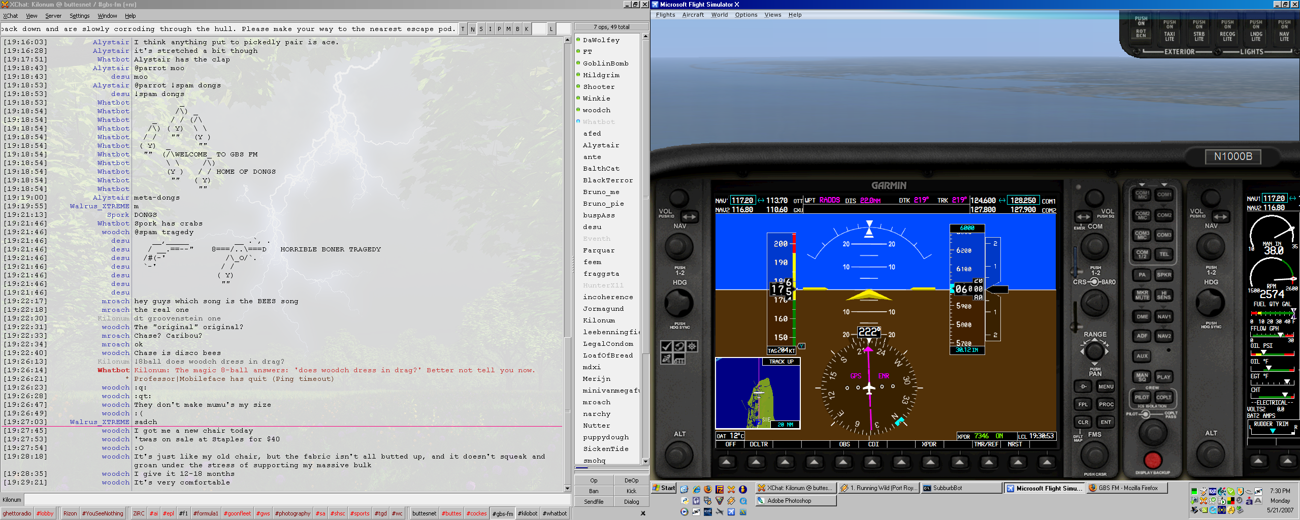Click the softkey arrow below the XPDR label

(930, 462)
